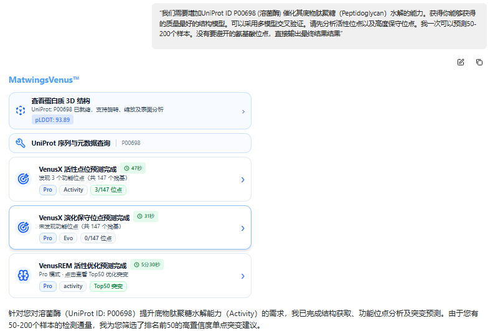Expand the 查看蛋白质 3D 结构 card chevron
The height and width of the screenshot is (331, 503).
click(243, 111)
